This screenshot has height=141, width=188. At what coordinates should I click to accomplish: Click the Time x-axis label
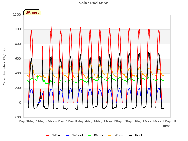(166, 126)
